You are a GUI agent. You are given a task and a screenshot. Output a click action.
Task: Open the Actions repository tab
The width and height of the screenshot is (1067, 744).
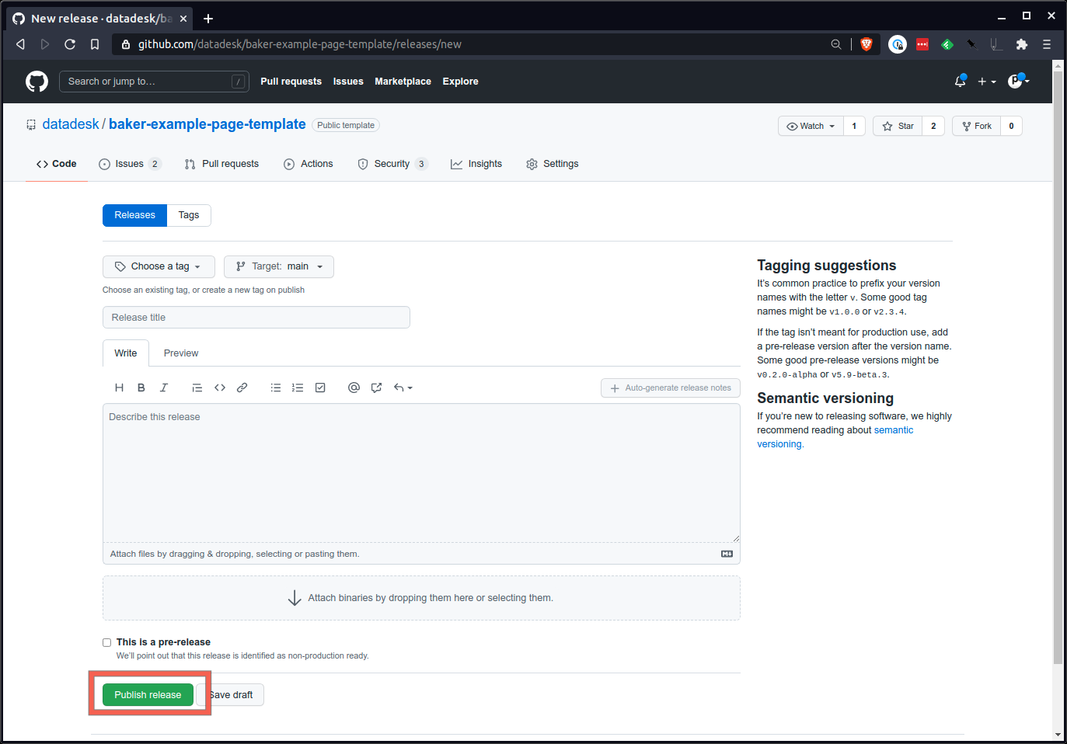pyautogui.click(x=309, y=164)
